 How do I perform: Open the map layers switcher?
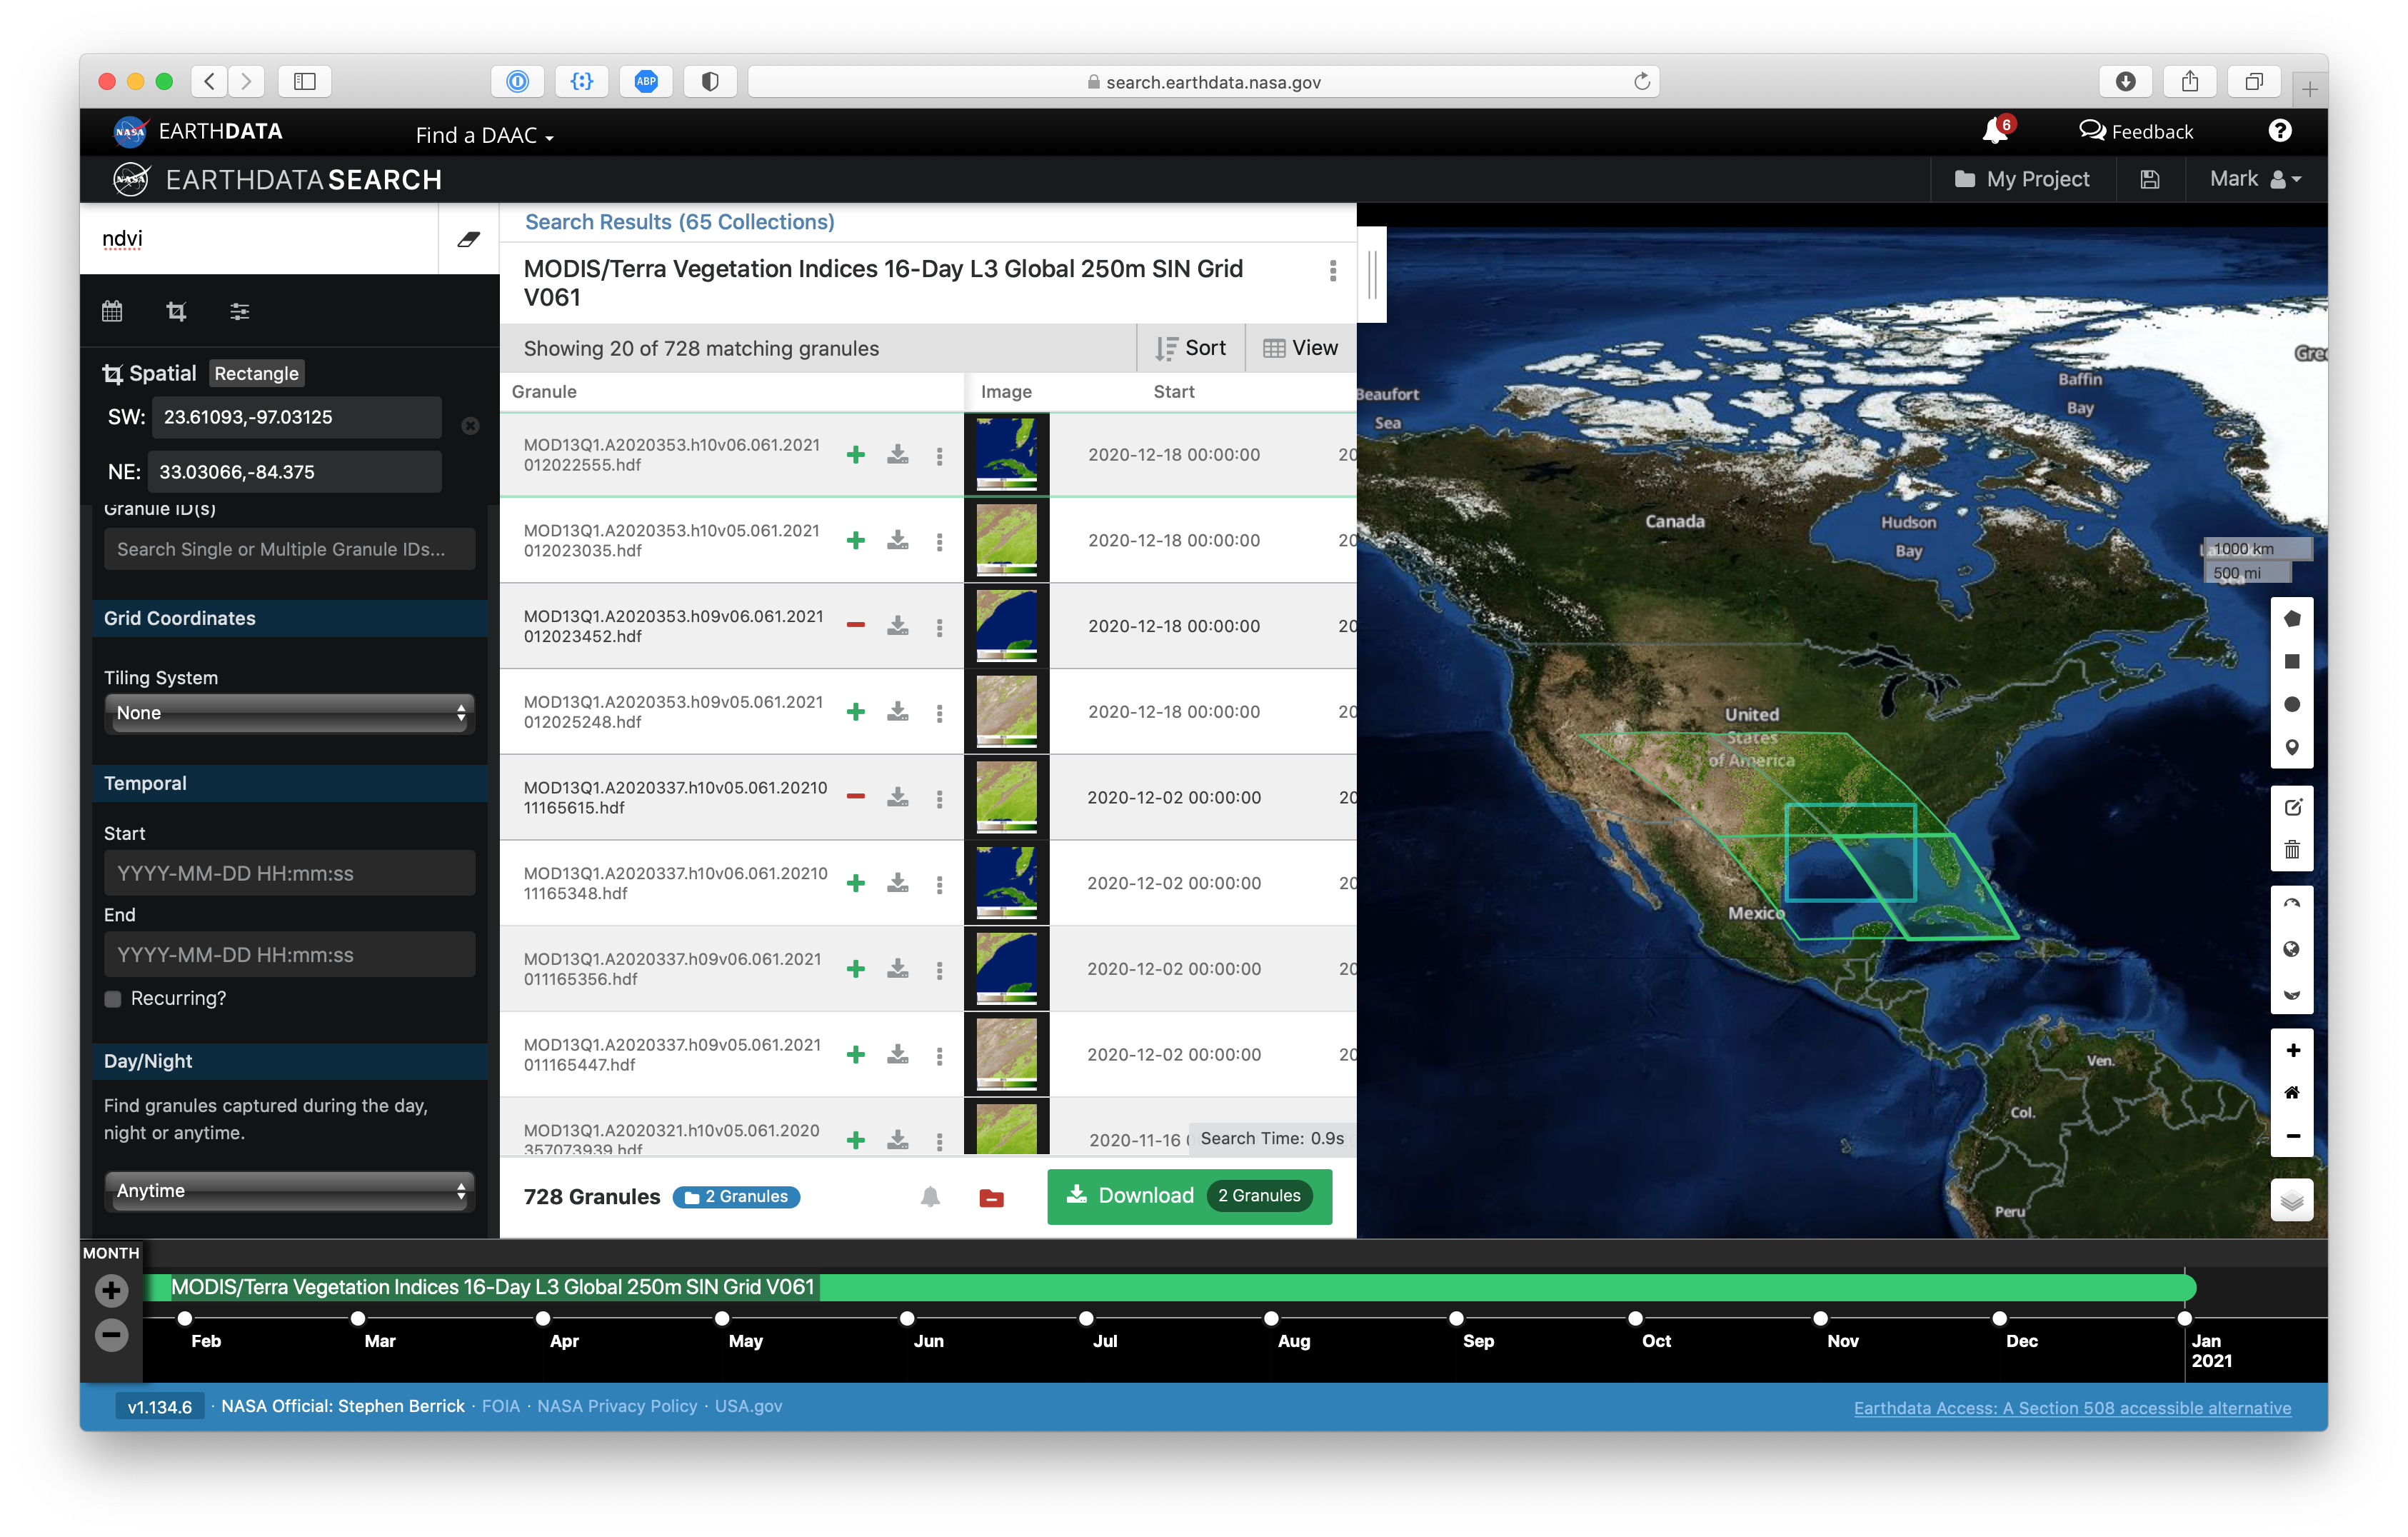(x=2292, y=1201)
